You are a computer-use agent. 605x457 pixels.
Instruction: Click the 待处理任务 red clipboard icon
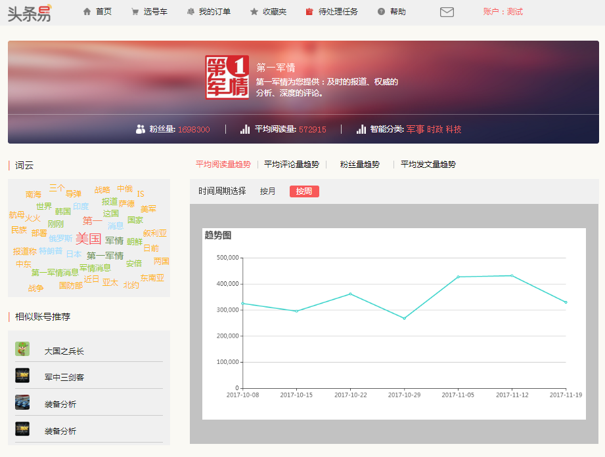pyautogui.click(x=309, y=12)
